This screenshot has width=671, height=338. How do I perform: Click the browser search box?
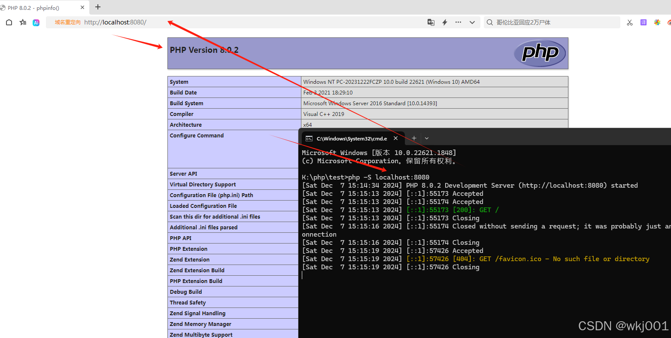click(x=552, y=22)
